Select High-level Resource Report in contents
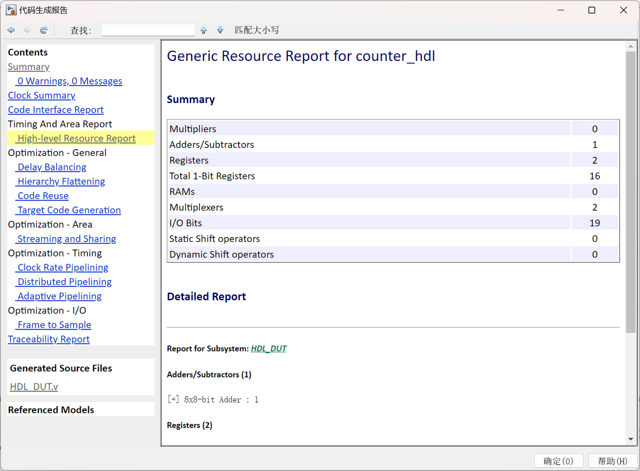This screenshot has height=471, width=640. 76,138
